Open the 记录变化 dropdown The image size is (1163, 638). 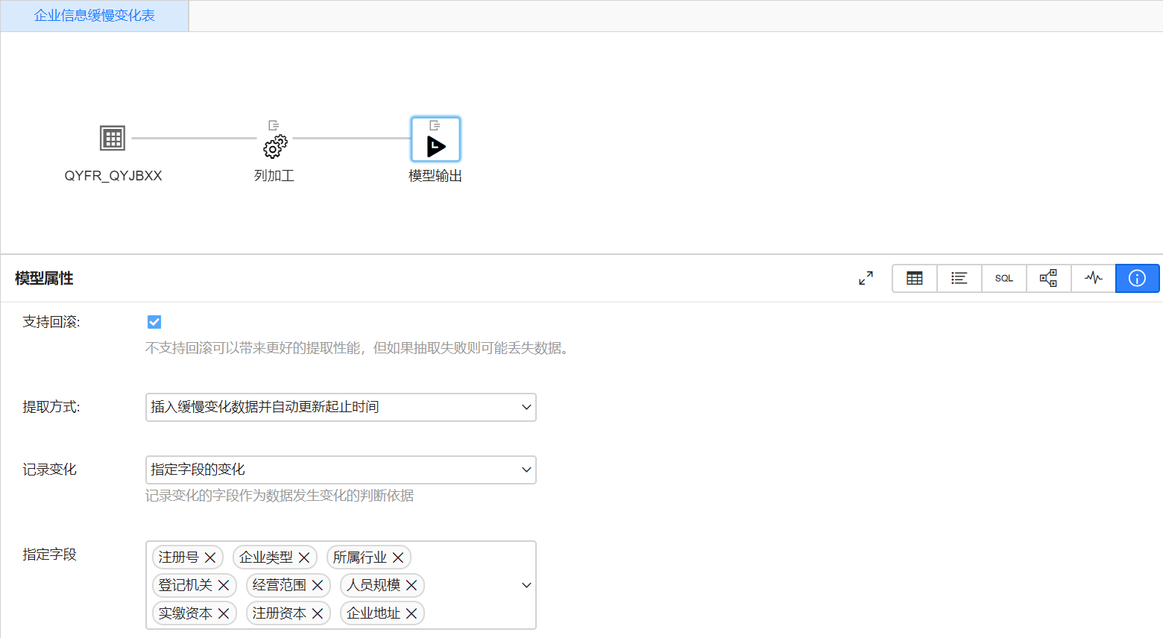coord(340,470)
